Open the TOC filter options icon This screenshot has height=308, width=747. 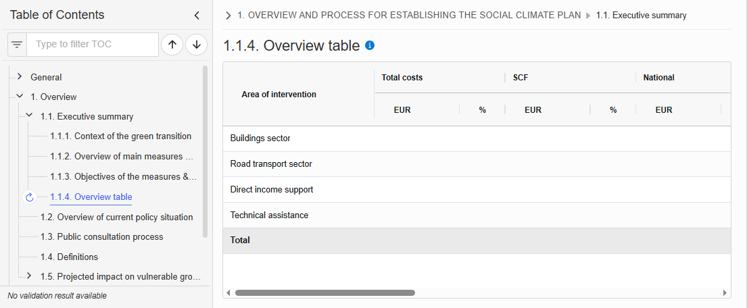(x=17, y=45)
